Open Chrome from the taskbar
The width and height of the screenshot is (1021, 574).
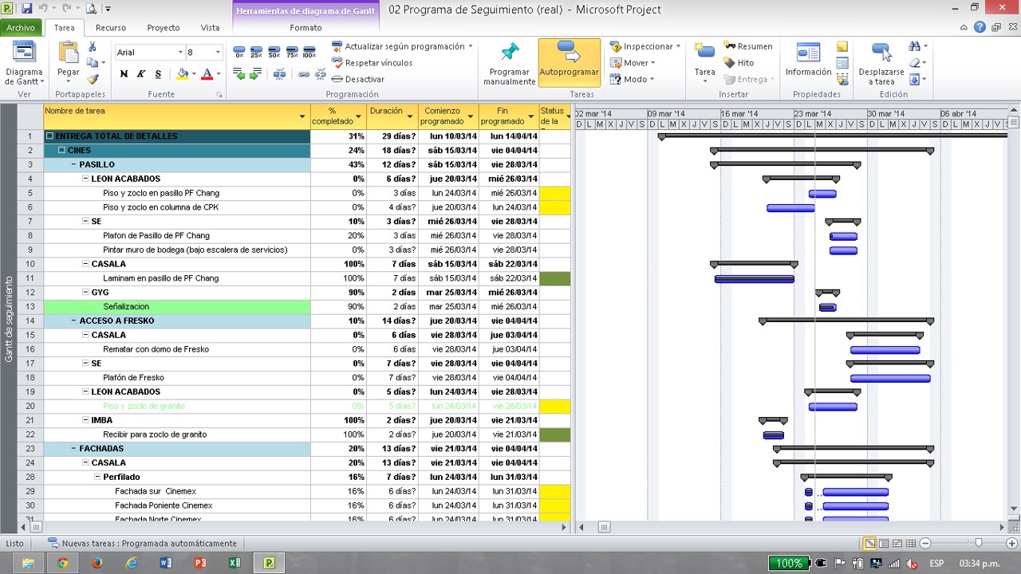62,563
